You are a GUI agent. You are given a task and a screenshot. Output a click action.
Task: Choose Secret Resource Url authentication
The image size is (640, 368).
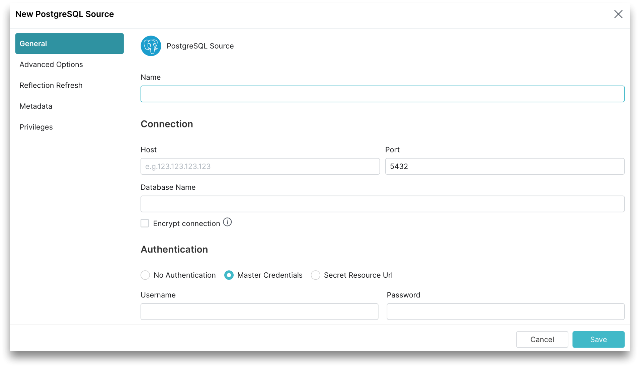[x=315, y=275]
